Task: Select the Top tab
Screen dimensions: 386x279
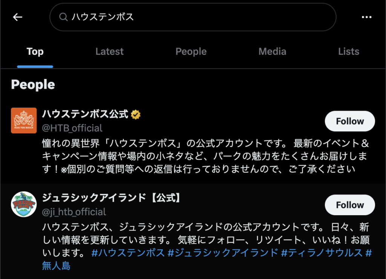Action: click(x=35, y=51)
